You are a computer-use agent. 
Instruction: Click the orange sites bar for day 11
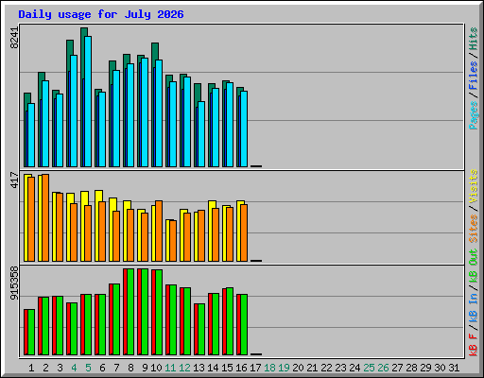(x=173, y=241)
